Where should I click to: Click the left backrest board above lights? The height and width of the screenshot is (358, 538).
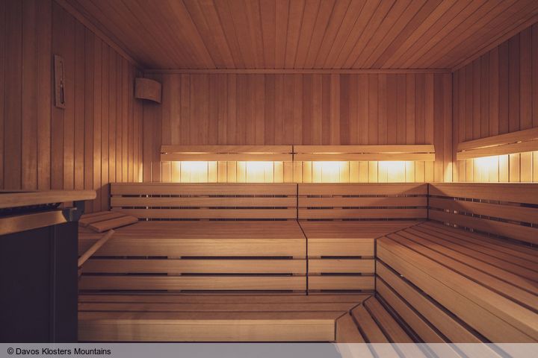226,153
